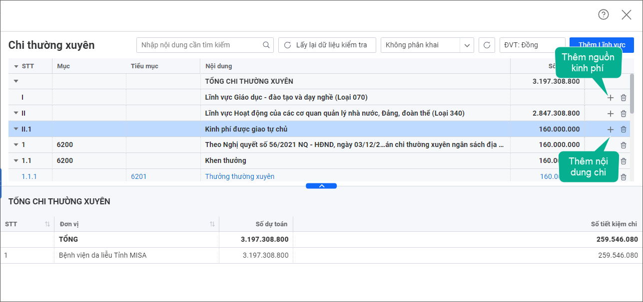Image resolution: width=643 pixels, height=302 pixels.
Task: Sort by the Đơn vị column
Action: [212, 224]
